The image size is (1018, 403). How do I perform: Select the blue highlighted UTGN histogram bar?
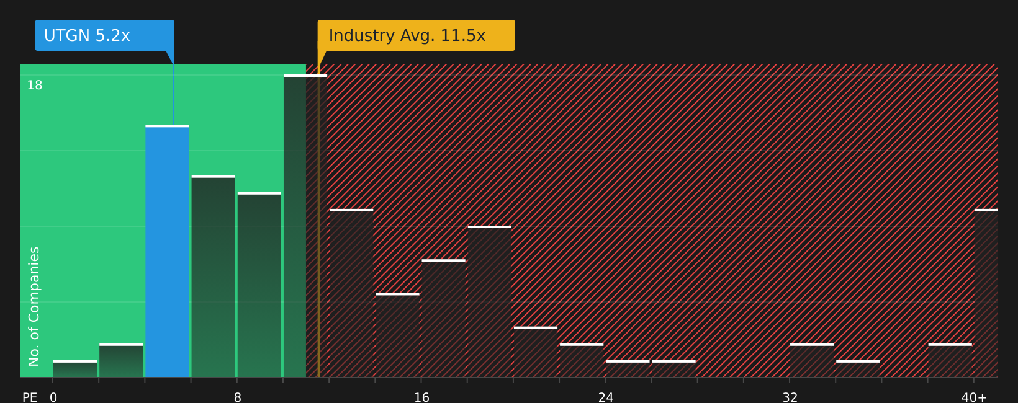click(168, 251)
